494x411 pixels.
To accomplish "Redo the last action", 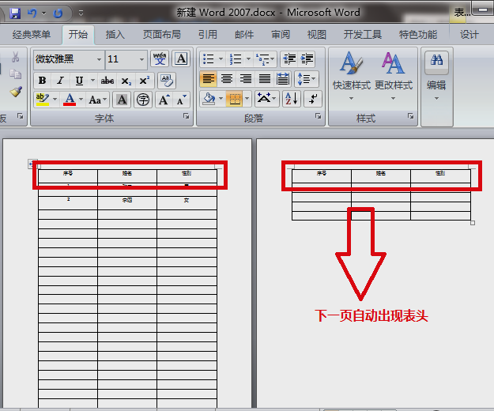I will [x=58, y=13].
